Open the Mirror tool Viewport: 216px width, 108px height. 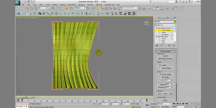click(140, 8)
